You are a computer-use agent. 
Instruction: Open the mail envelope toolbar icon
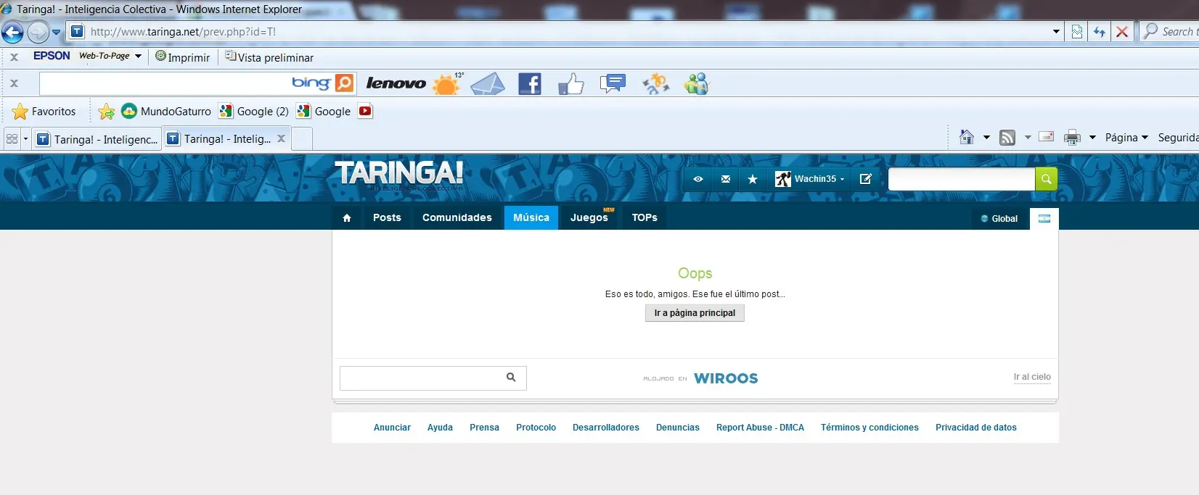tap(488, 84)
